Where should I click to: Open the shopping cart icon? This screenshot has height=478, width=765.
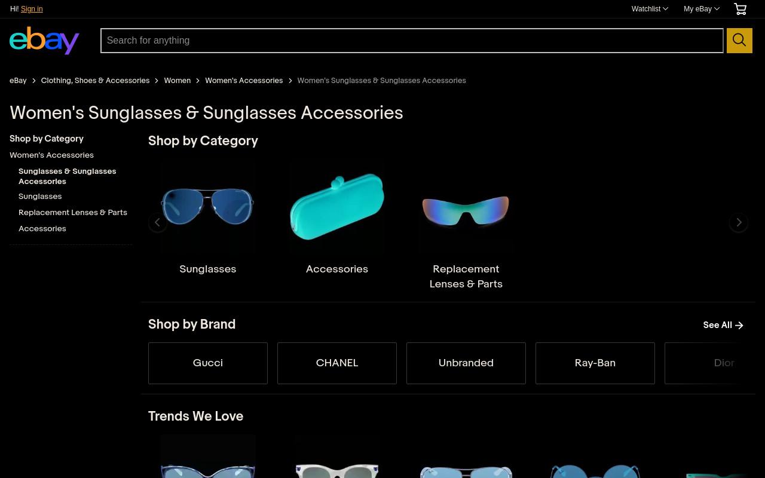pos(740,9)
